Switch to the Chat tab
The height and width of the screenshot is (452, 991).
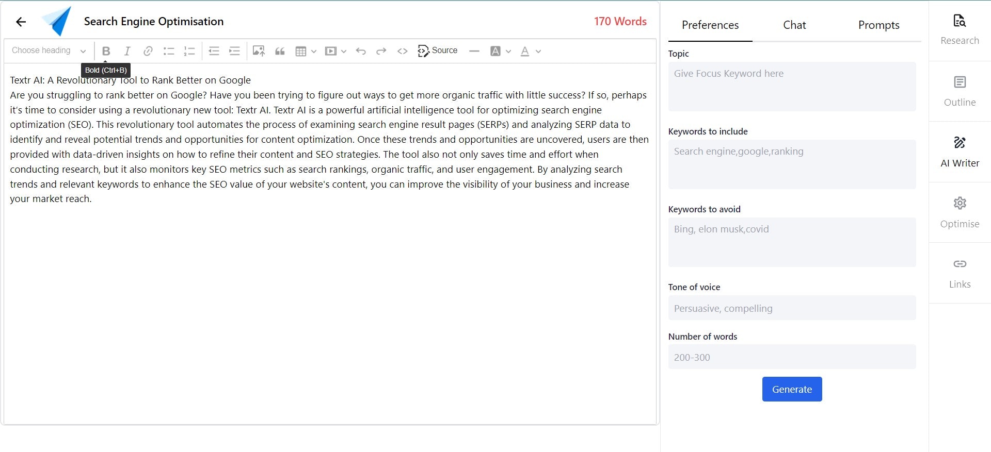(x=794, y=25)
